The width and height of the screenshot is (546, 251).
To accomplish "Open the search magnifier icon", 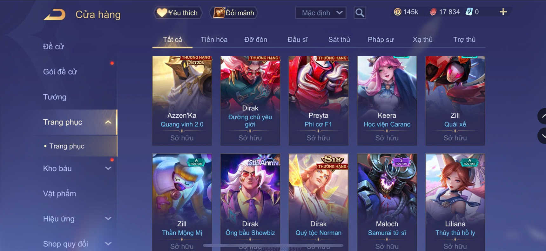I will pos(360,13).
